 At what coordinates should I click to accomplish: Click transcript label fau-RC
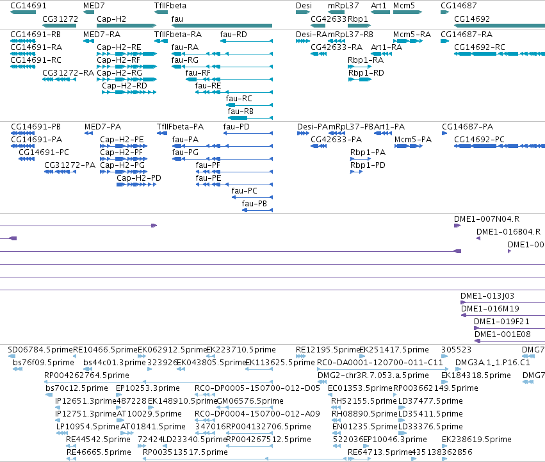(239, 99)
